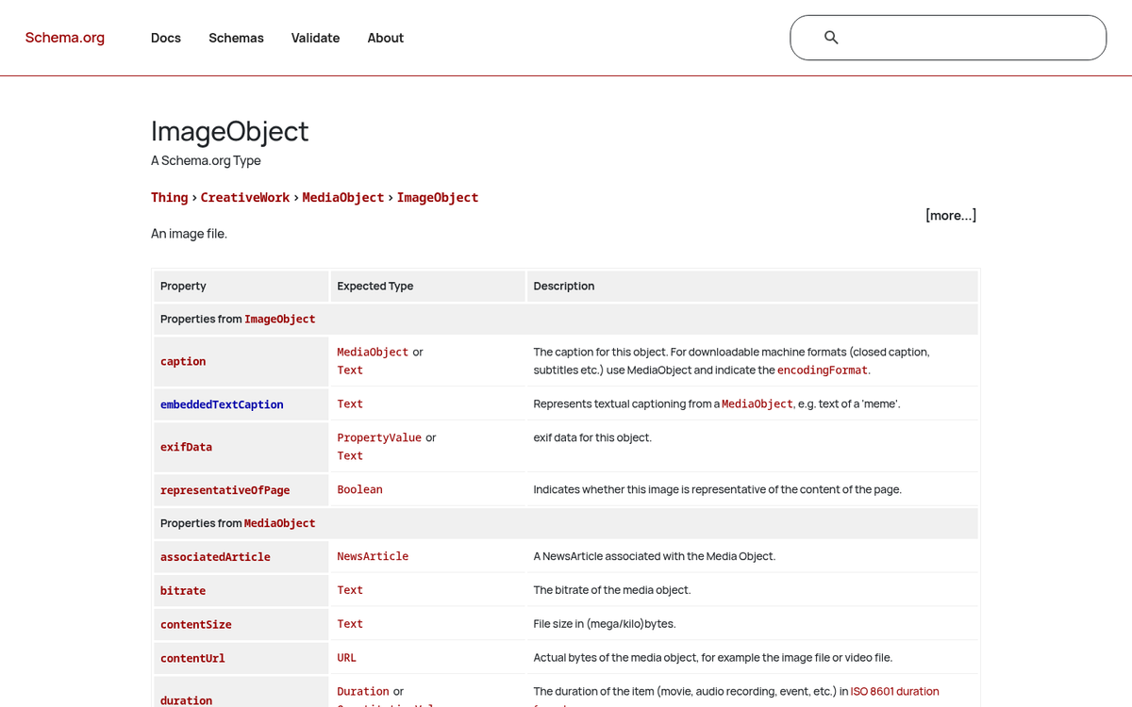
Task: Open the Boolean expected type
Action: [359, 489]
